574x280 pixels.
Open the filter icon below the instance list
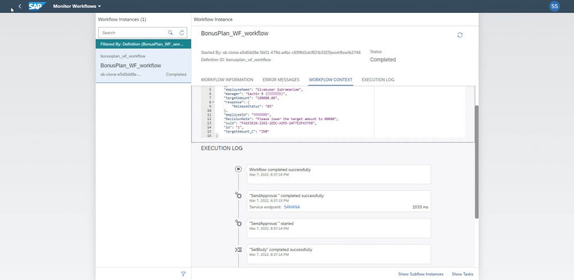[183, 274]
